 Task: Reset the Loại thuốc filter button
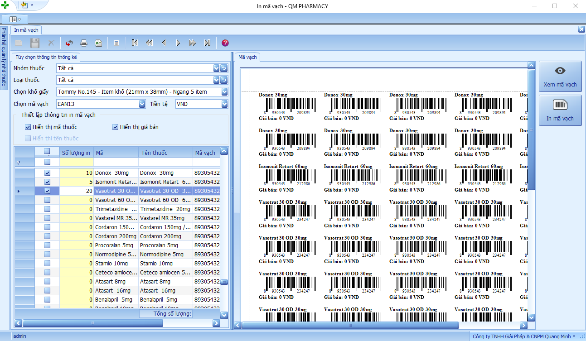224,80
